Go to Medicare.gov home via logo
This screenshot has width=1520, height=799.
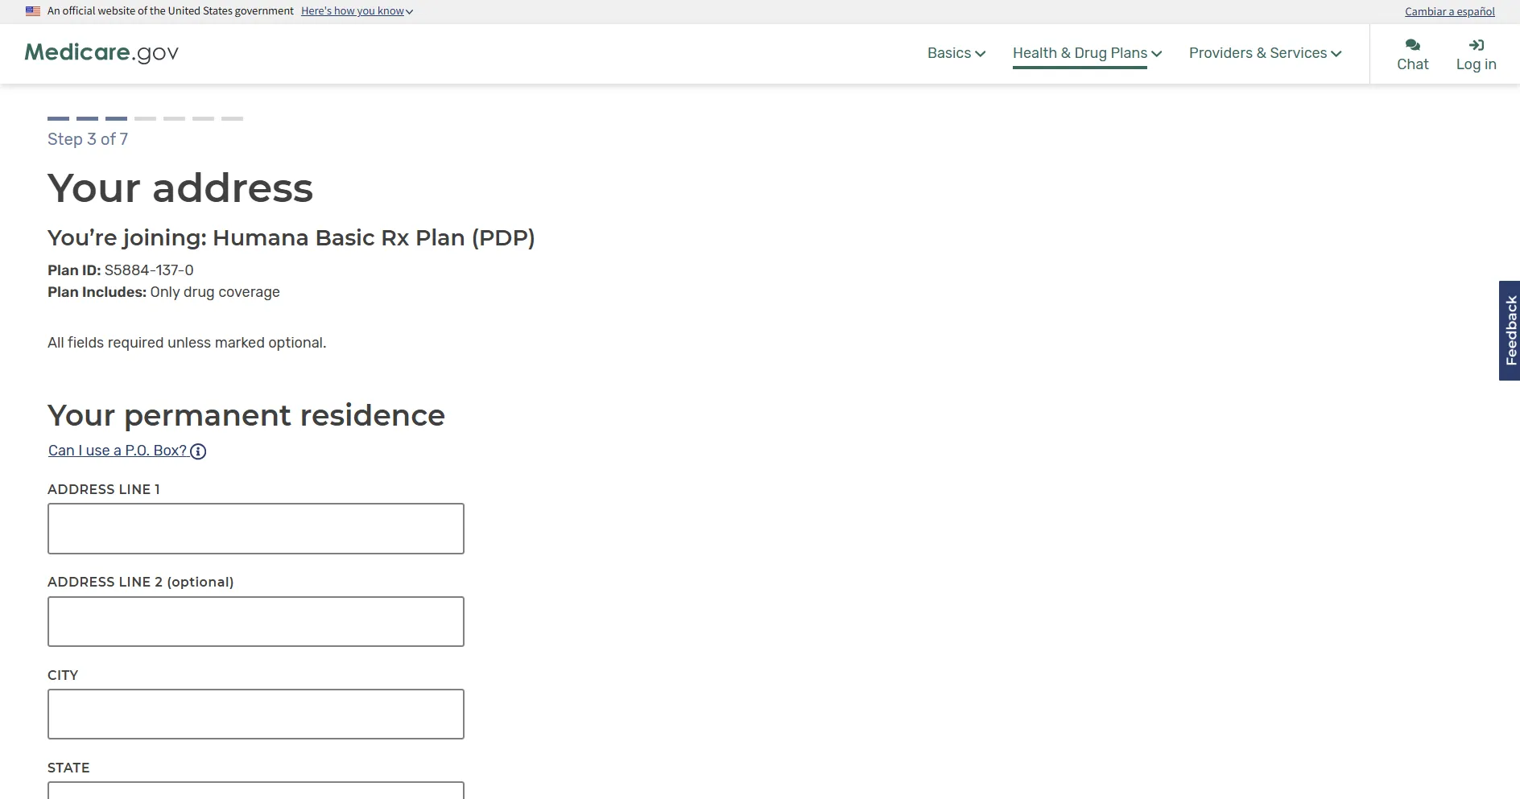101,52
